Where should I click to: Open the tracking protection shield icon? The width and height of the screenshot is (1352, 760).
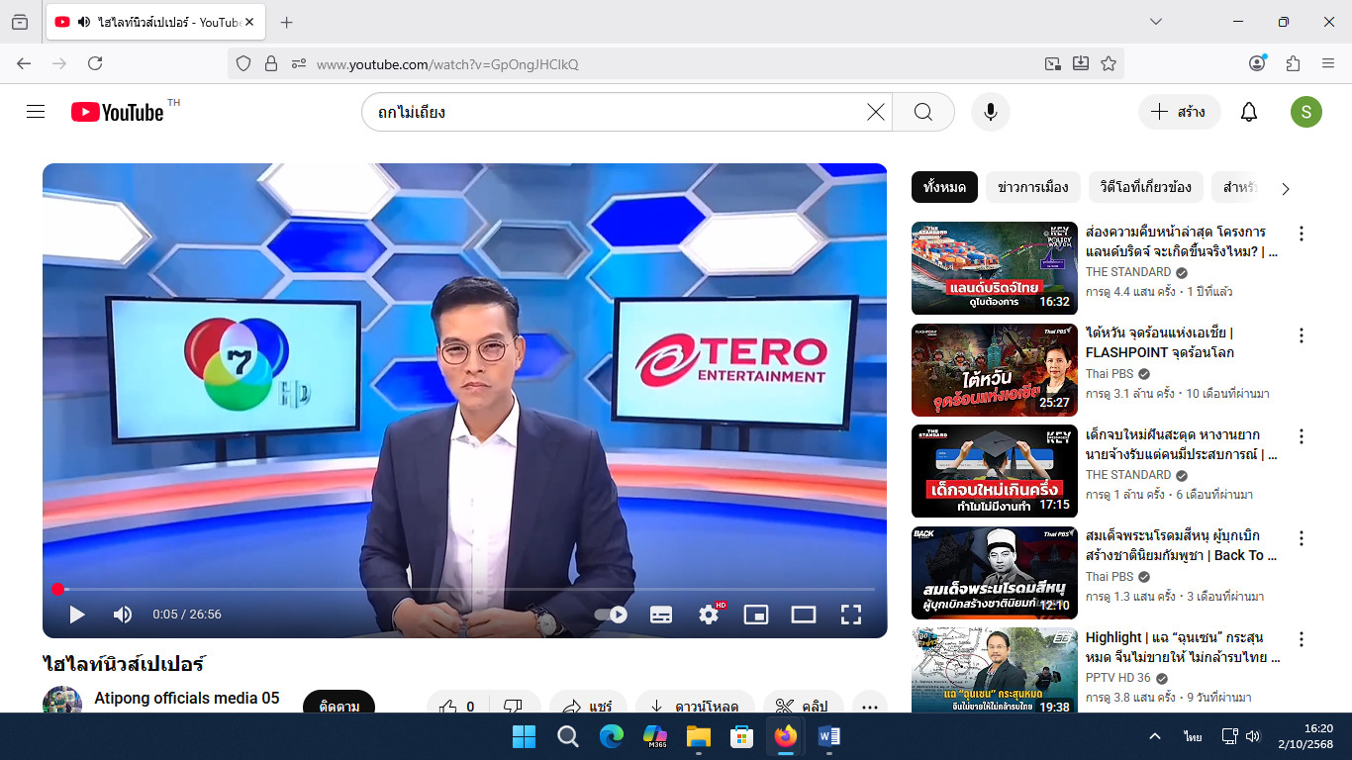243,63
